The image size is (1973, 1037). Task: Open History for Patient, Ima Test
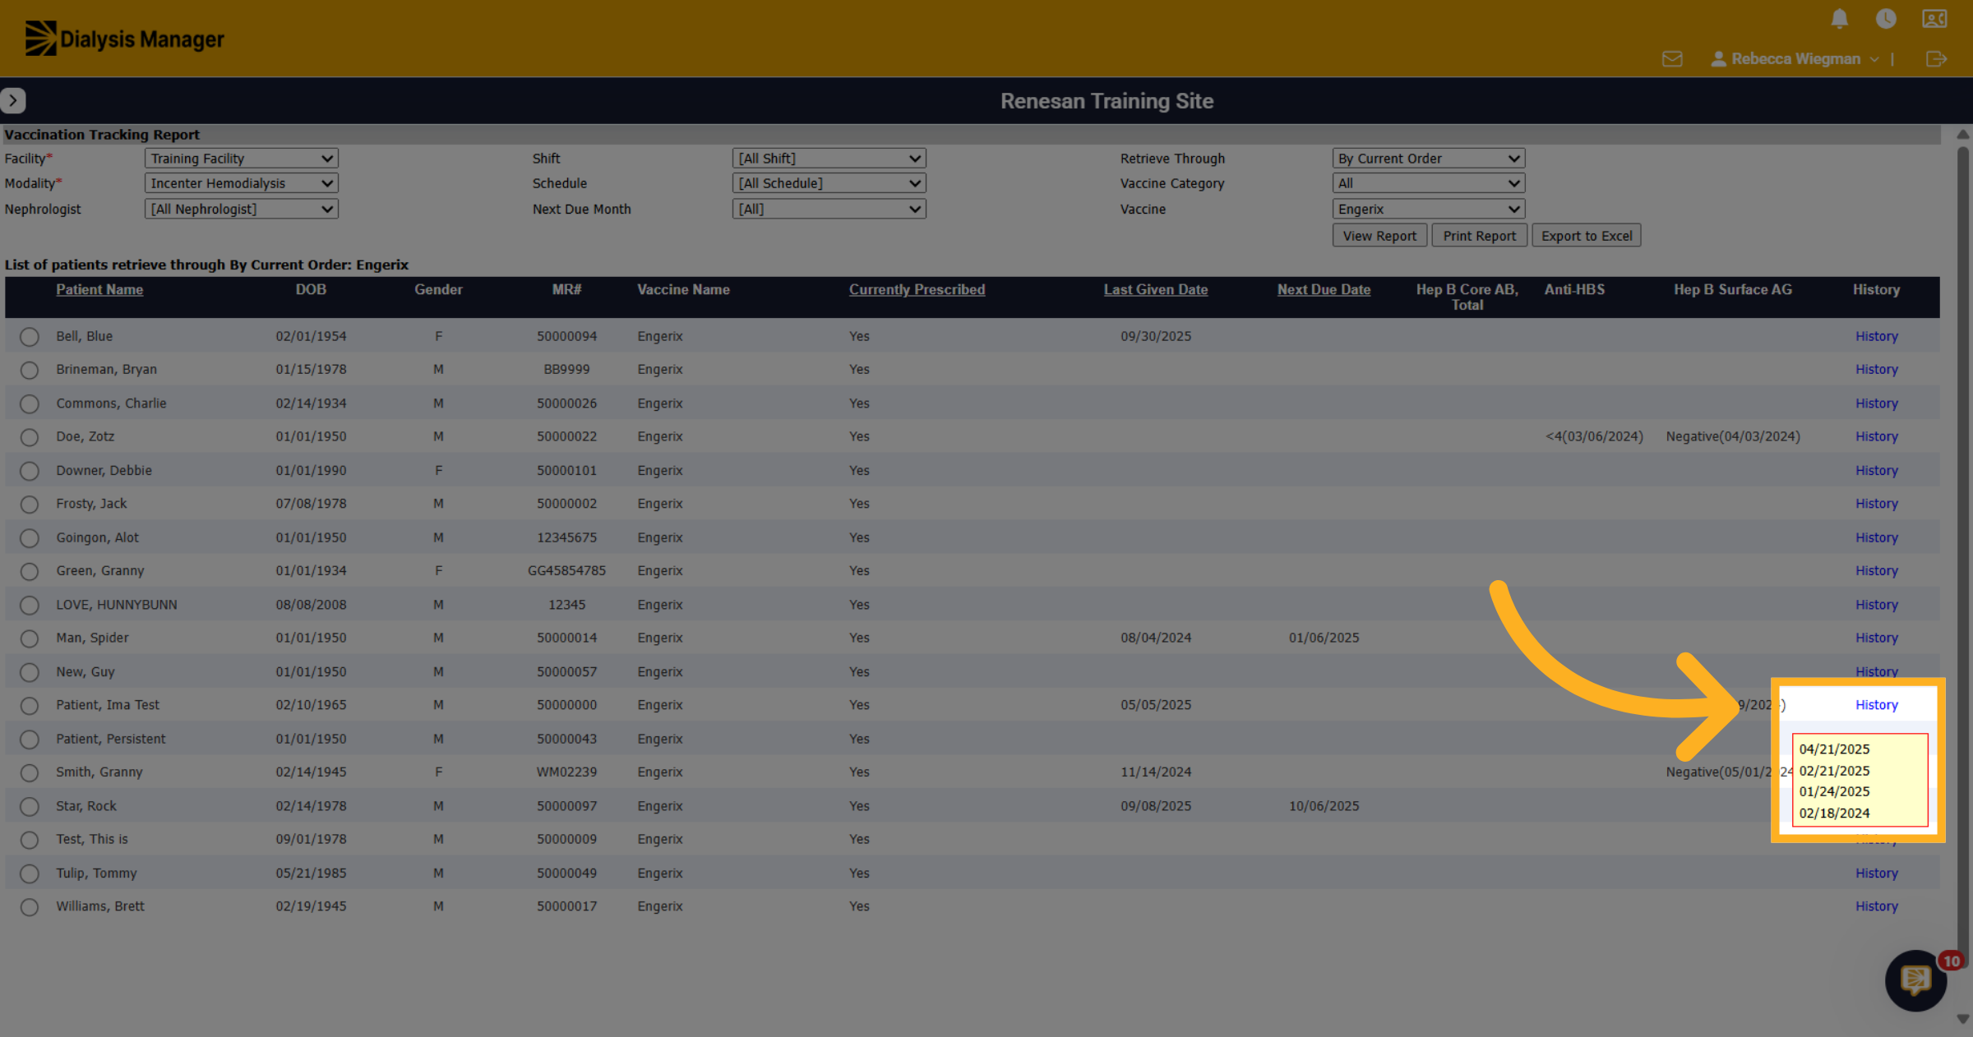pyautogui.click(x=1876, y=705)
